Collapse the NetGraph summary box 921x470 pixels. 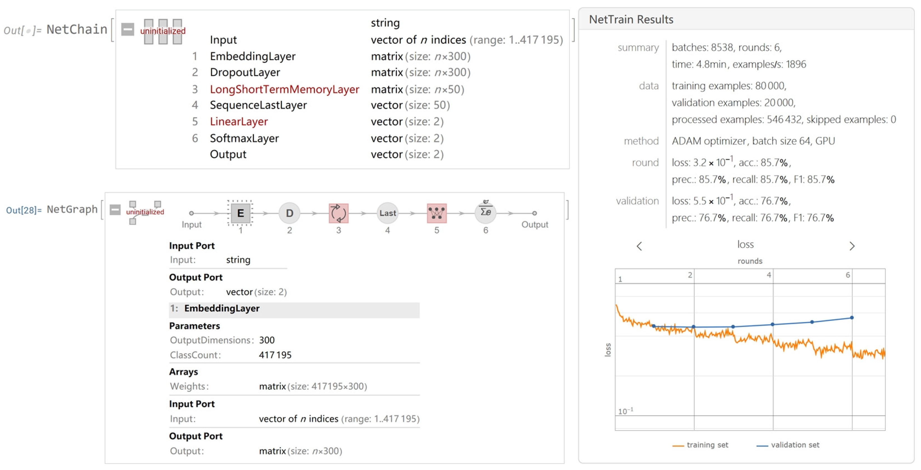tap(115, 210)
